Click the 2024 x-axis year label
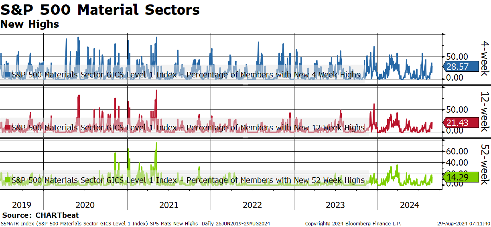Viewport: 491px width, 227px height. pyautogui.click(x=410, y=205)
